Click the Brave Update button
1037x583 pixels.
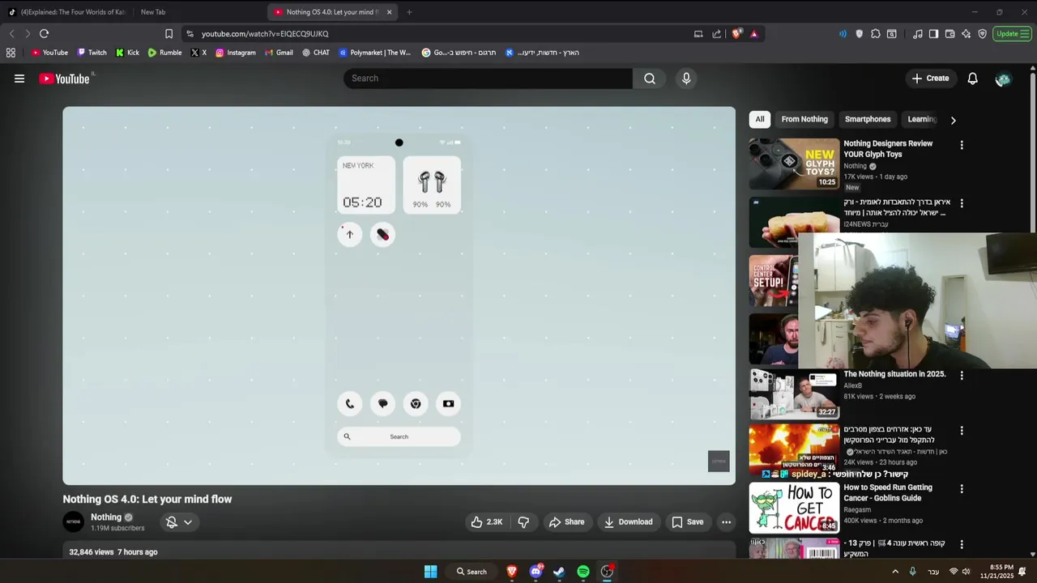pyautogui.click(x=1013, y=34)
